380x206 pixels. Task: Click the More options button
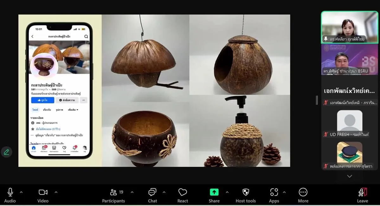coord(303,192)
